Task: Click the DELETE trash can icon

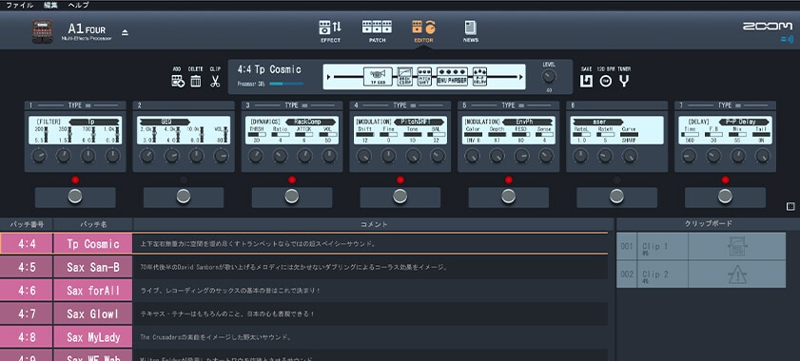Action: click(x=195, y=81)
